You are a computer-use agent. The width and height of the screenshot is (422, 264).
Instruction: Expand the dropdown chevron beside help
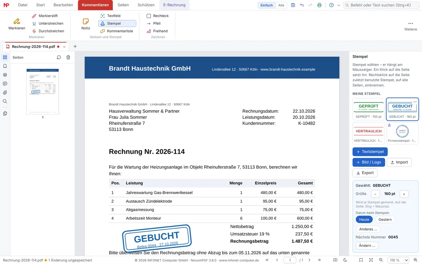click(339, 5)
